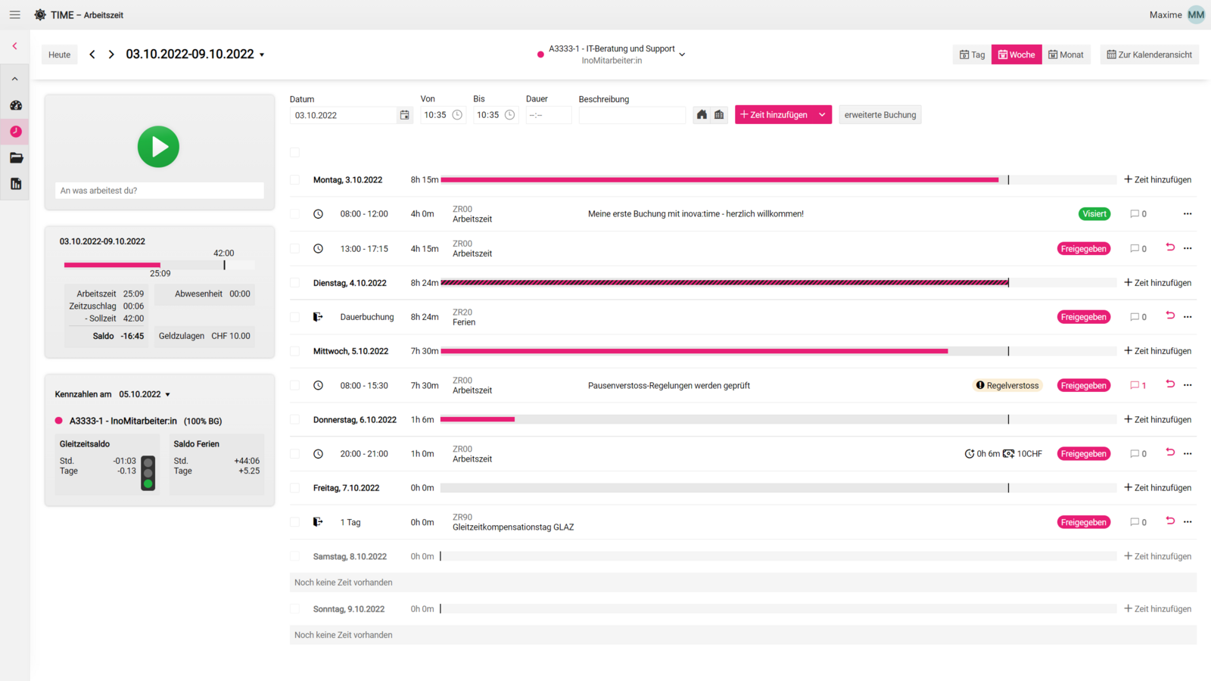Expand the date range 03.10.2022-09.10.2022 dropdown
The height and width of the screenshot is (681, 1211).
[262, 55]
